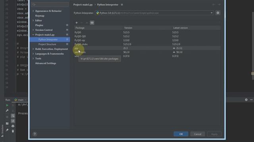Click the forward navigation arrow in Settings

(x=219, y=5)
